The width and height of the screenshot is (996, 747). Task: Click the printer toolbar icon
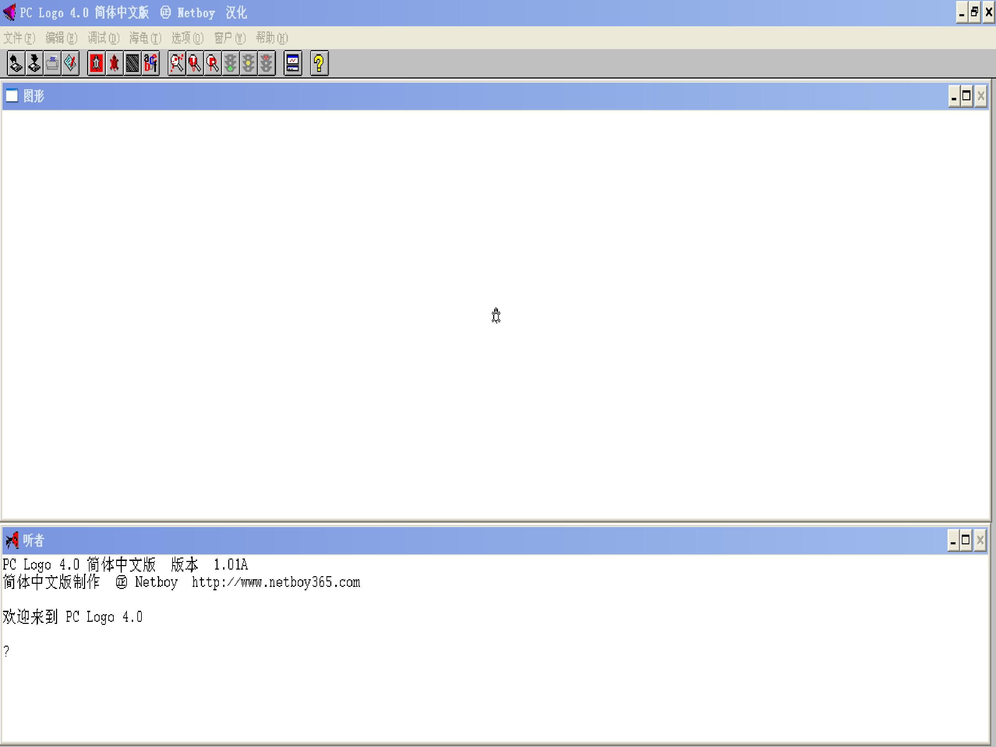(52, 63)
